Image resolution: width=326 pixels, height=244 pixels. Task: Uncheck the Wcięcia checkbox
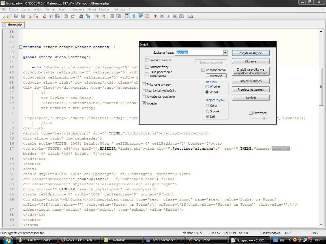click(x=144, y=103)
